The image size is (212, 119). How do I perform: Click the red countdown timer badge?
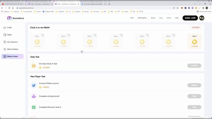[x=196, y=27]
